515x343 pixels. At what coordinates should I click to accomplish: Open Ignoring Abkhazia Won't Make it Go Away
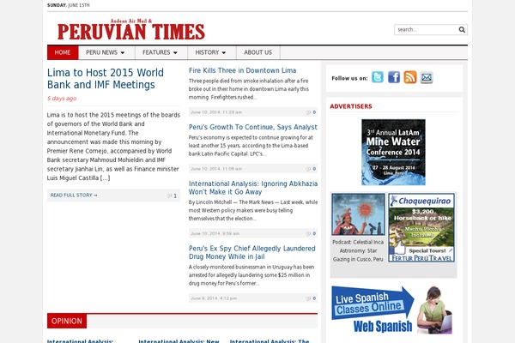coord(253,188)
